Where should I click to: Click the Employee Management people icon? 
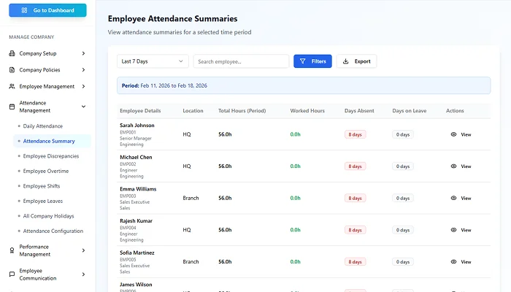12,86
